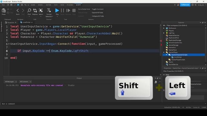207x116 pixels.
Task: Click the Resume playback control
Action: pos(68,10)
